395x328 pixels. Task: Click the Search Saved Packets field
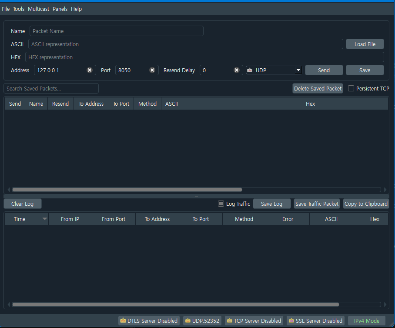point(51,88)
